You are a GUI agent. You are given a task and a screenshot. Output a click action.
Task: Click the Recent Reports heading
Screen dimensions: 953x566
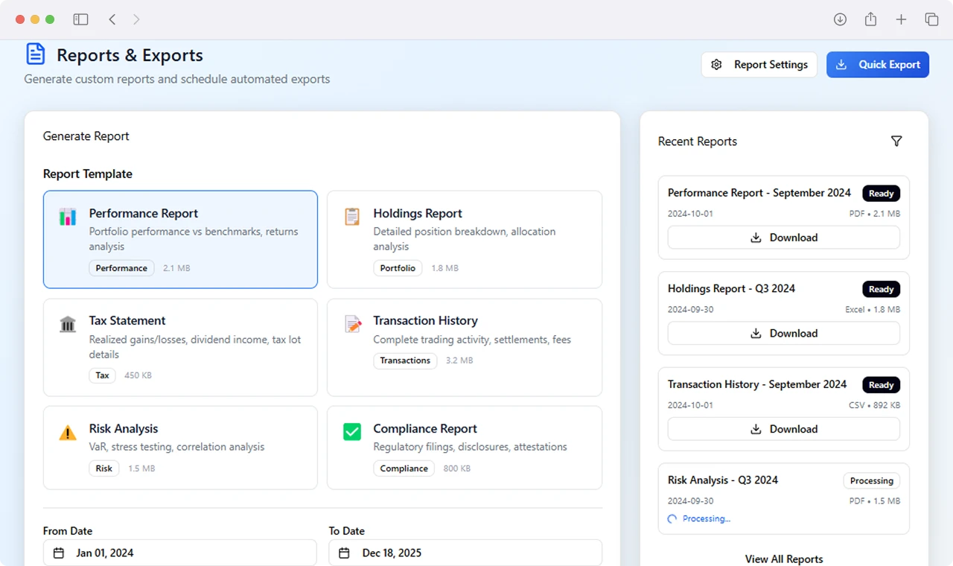coord(698,141)
